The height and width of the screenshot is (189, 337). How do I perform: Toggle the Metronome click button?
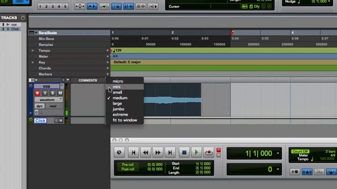pos(307,172)
